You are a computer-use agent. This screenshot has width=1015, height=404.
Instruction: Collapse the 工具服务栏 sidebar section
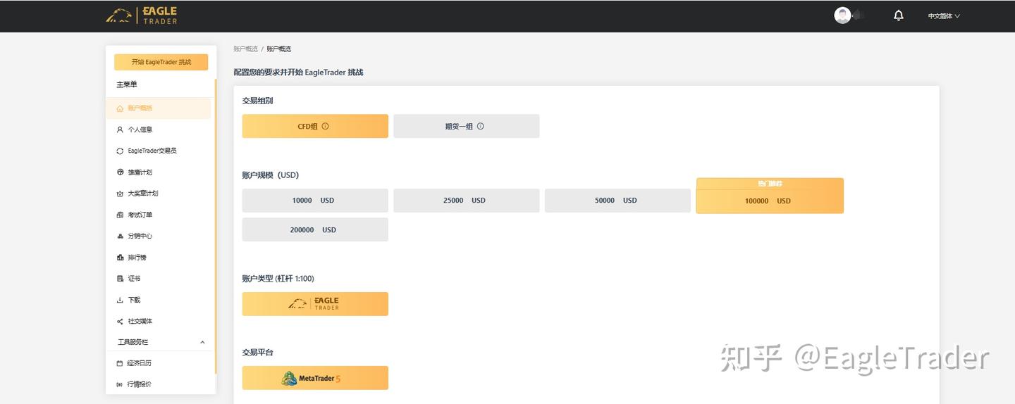pyautogui.click(x=202, y=343)
